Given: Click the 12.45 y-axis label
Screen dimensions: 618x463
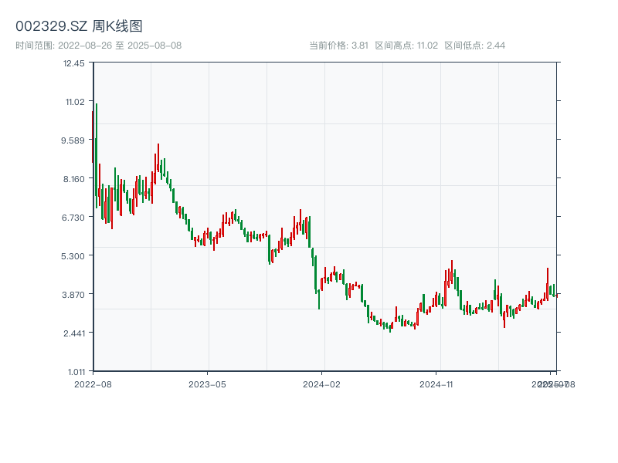Looking at the screenshot, I should click(75, 63).
